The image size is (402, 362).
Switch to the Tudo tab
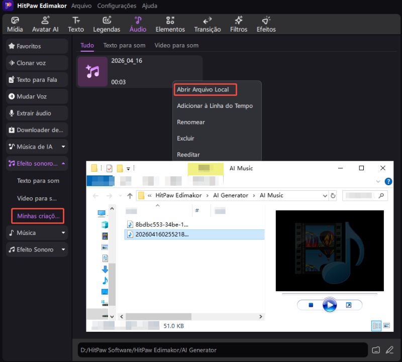87,46
